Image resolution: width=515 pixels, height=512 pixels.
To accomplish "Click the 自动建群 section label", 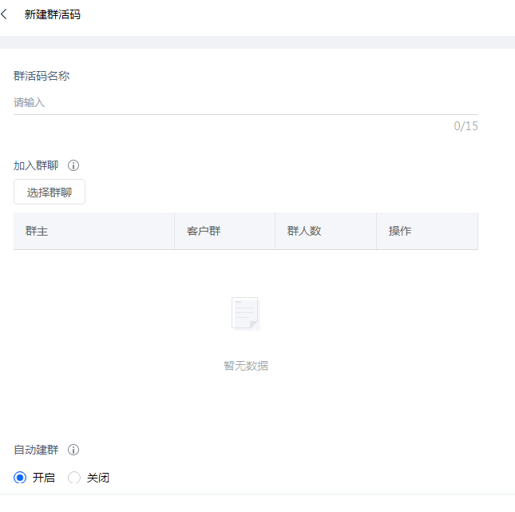I will (36, 450).
